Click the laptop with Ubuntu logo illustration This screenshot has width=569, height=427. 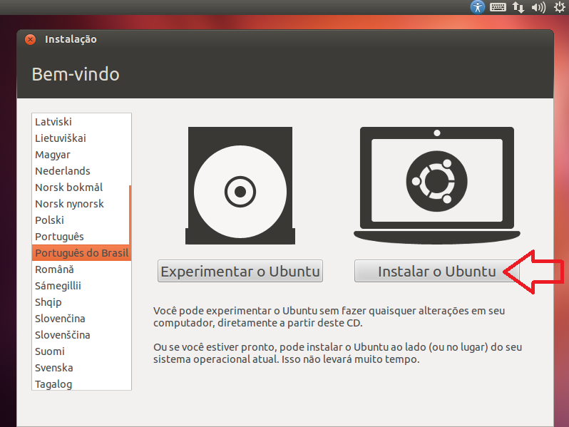point(437,185)
